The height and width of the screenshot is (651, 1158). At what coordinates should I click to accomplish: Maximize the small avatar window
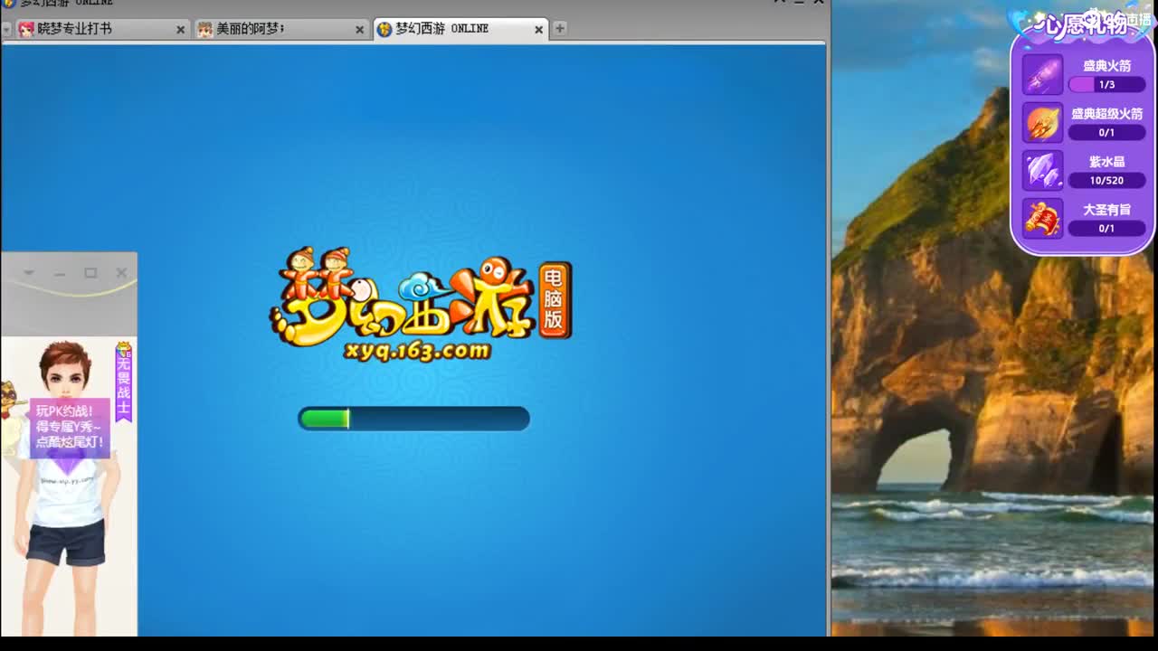pyautogui.click(x=90, y=272)
